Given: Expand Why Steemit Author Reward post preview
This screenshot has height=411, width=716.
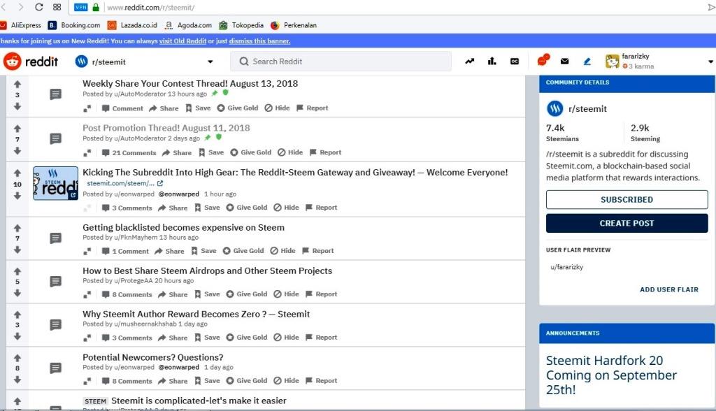Looking at the screenshot, I should click(x=87, y=338).
